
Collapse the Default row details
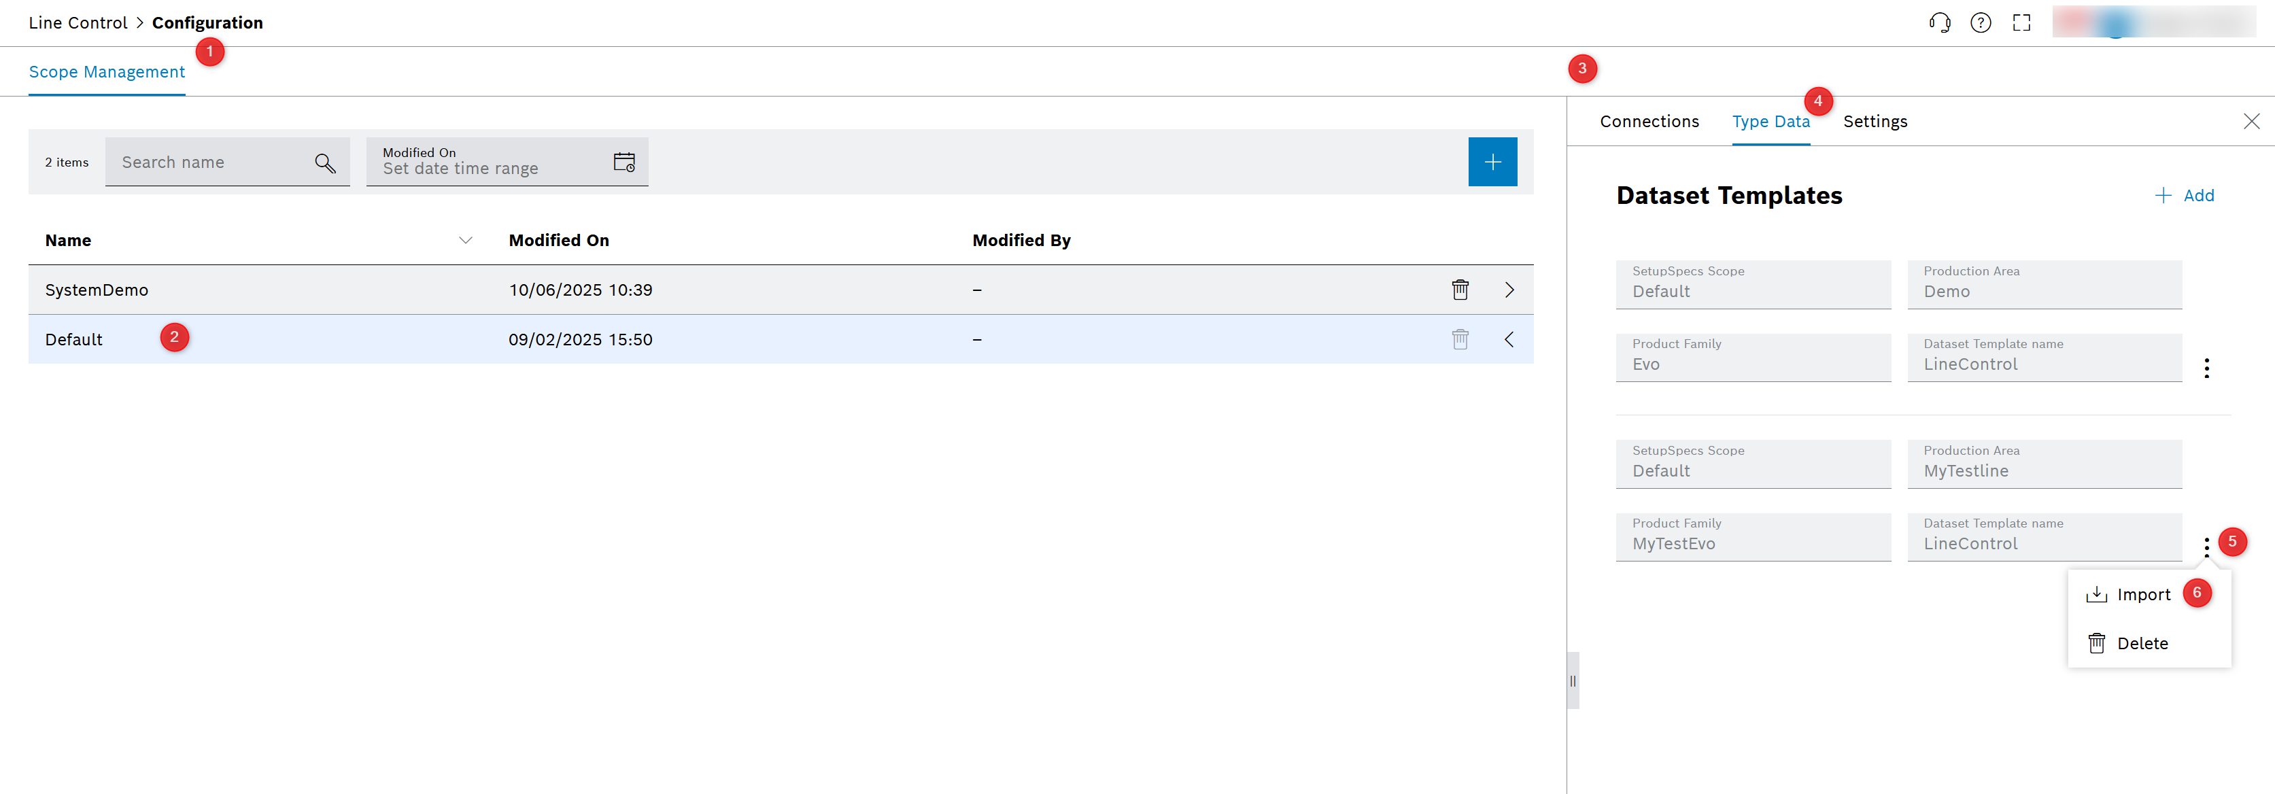(x=1509, y=339)
